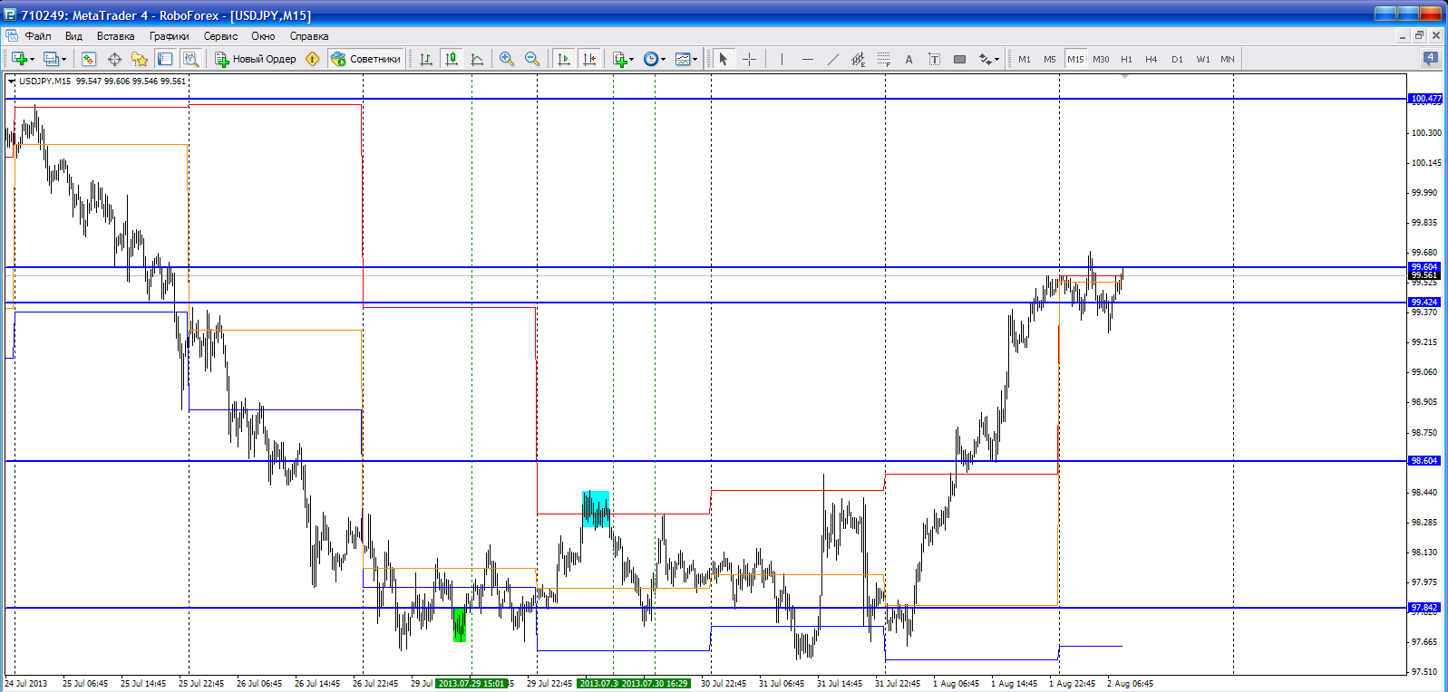Open the Окно menu
Screen dimensions: 1448x692
pos(263,36)
